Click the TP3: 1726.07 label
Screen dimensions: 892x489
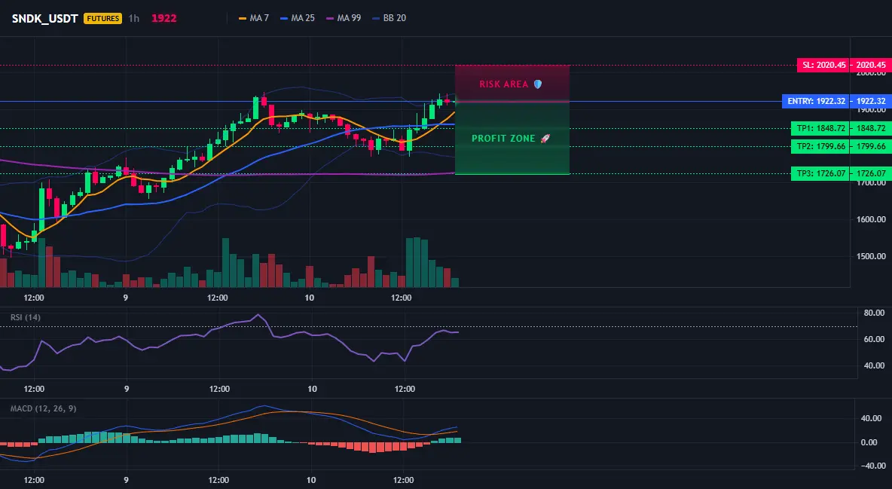tap(819, 173)
